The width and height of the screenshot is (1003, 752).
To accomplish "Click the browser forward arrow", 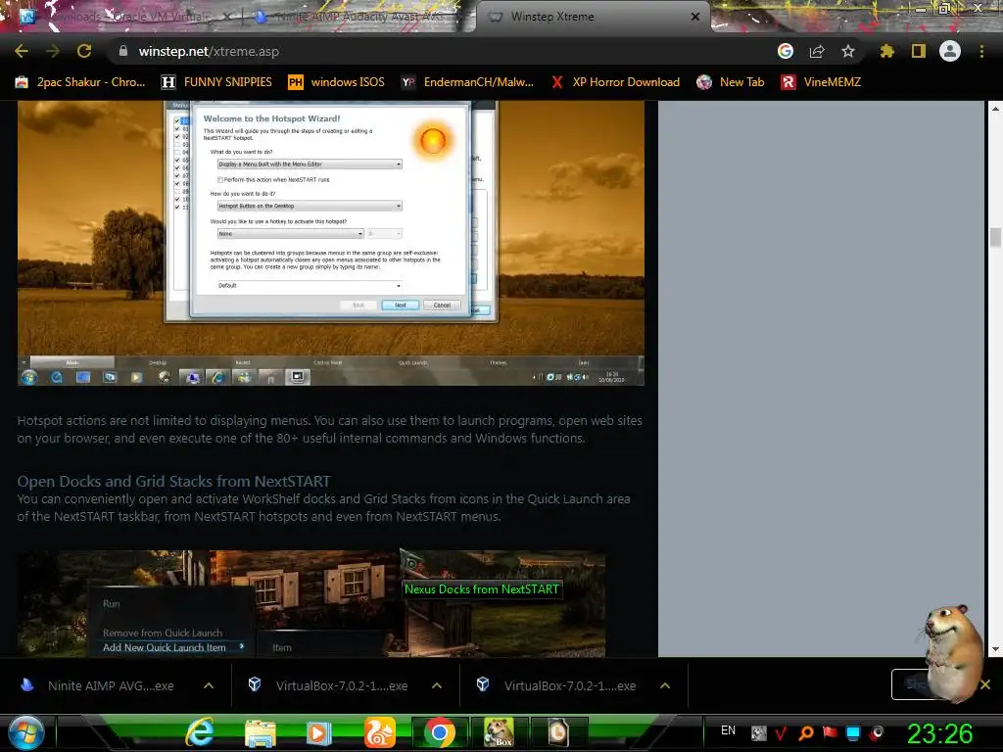I will [x=53, y=51].
